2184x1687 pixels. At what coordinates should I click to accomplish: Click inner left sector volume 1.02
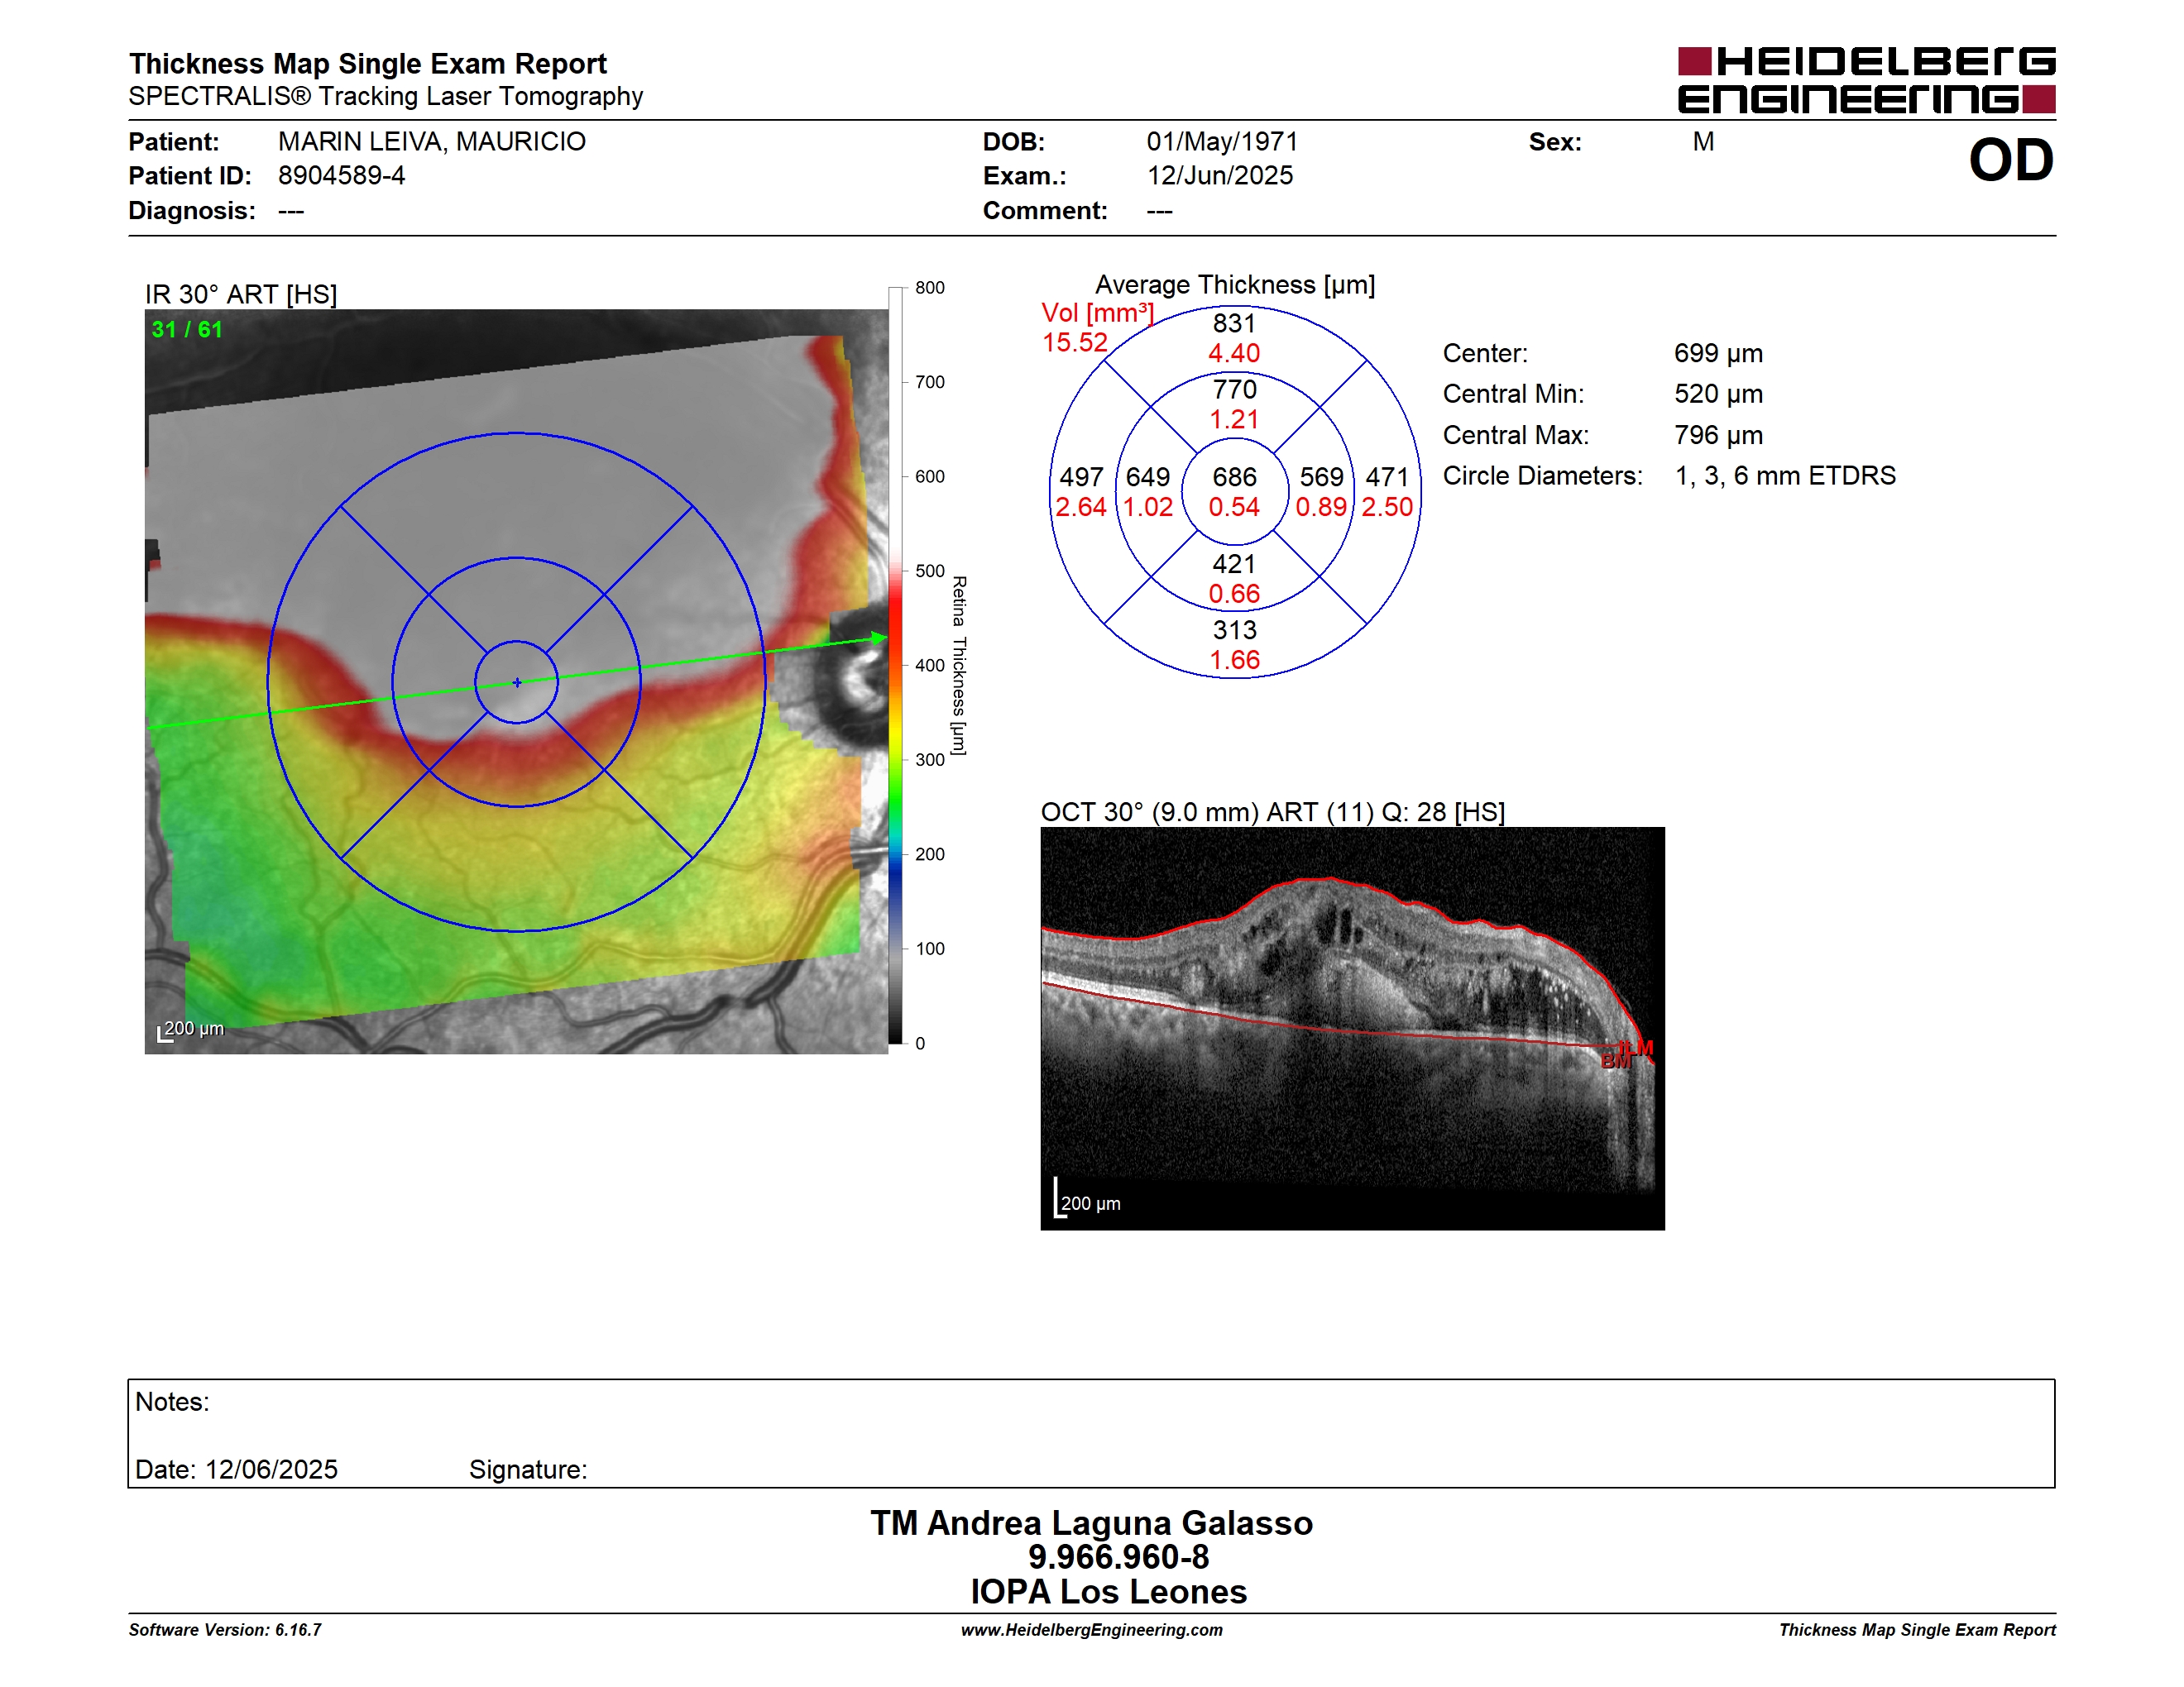[1148, 508]
